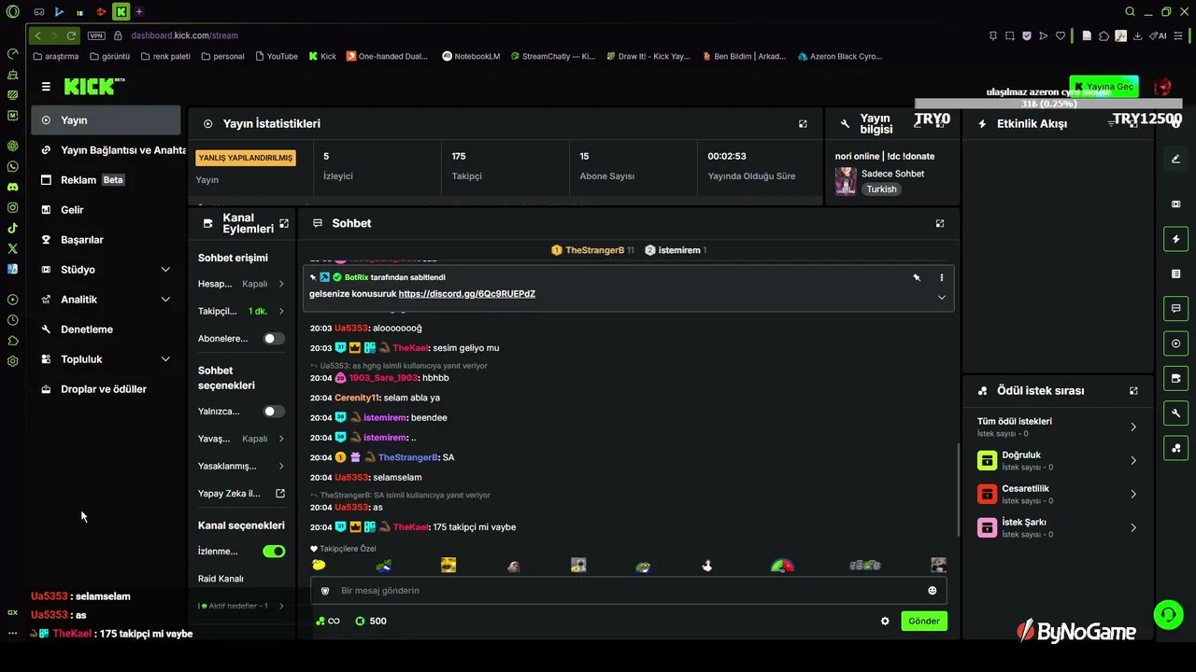The width and height of the screenshot is (1196, 672).
Task: Open TikTok in the browser sidebar
Action: 12,228
